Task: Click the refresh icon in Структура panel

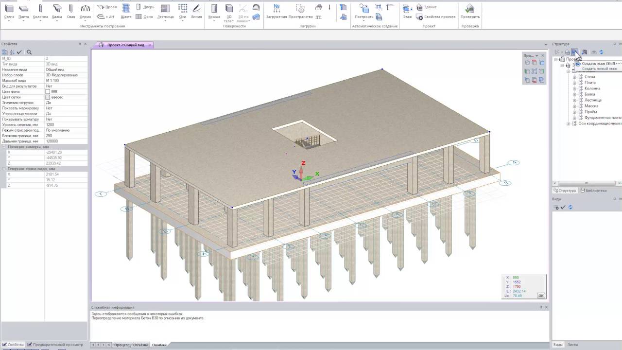Action: (601, 52)
